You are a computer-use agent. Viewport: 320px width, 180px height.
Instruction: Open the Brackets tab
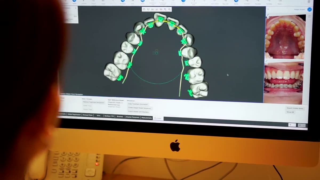[x=120, y=117]
